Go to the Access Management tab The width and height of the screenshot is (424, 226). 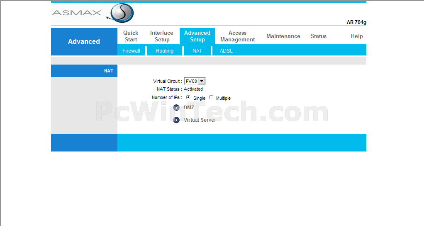[x=237, y=36]
